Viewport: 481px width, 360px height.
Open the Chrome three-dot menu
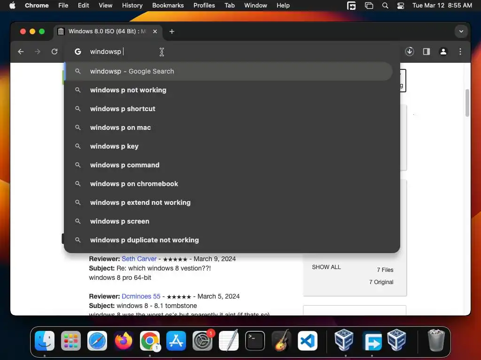[x=460, y=52]
